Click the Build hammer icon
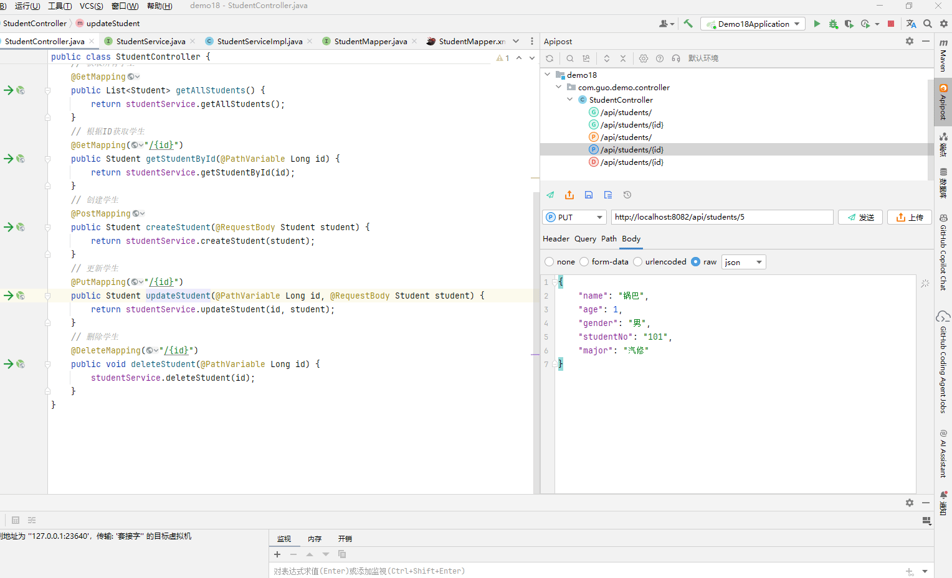This screenshot has height=578, width=952. 688,24
